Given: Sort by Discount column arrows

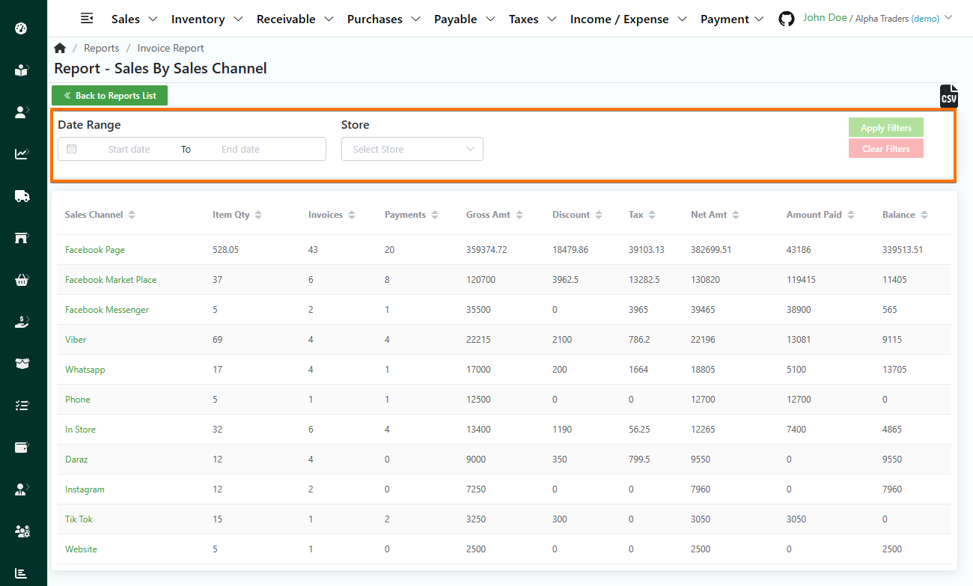Looking at the screenshot, I should click(x=598, y=215).
